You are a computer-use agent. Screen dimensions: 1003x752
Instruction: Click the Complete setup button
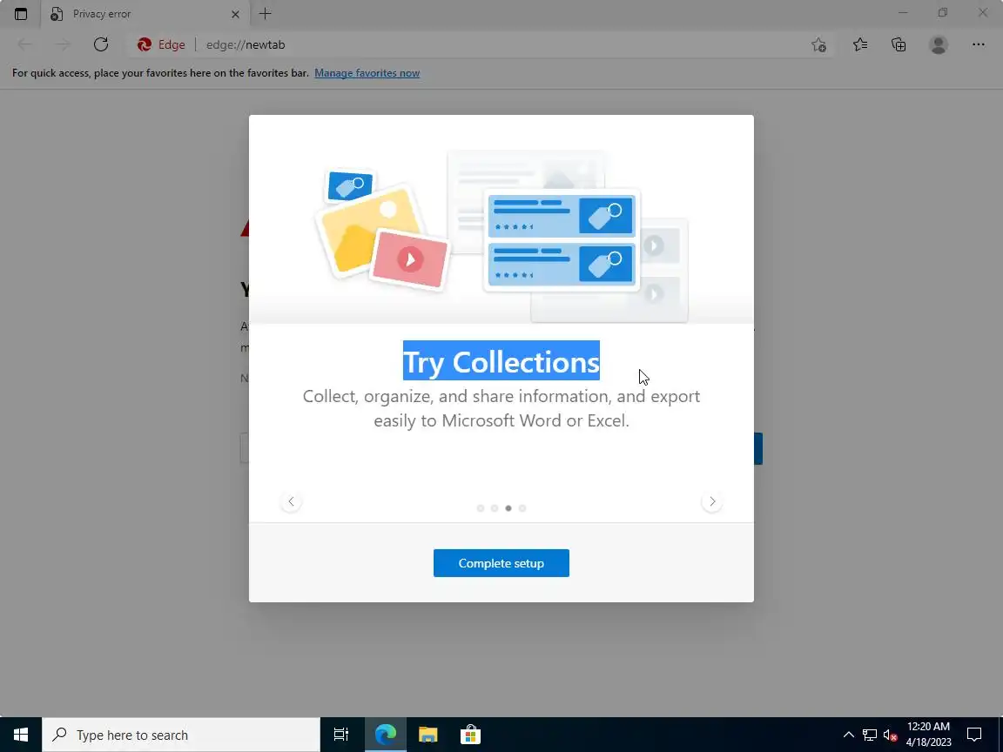[501, 563]
